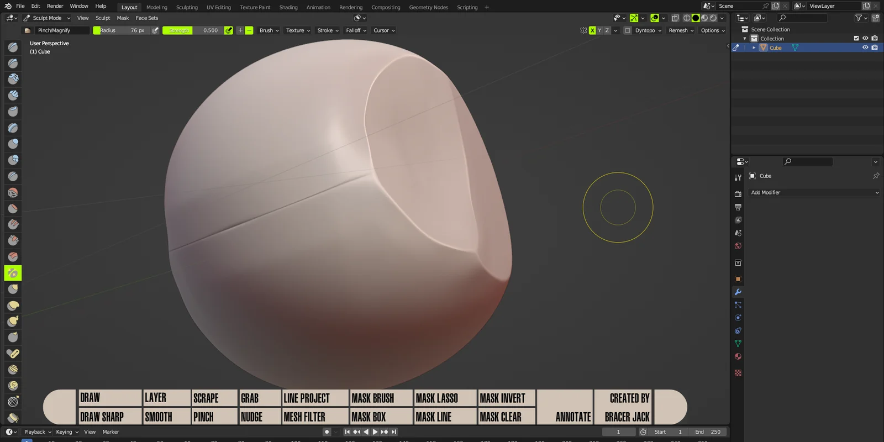Open the Output properties tab
The height and width of the screenshot is (442, 884).
tap(738, 207)
